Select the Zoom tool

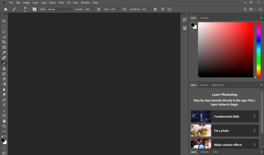pos(4,126)
